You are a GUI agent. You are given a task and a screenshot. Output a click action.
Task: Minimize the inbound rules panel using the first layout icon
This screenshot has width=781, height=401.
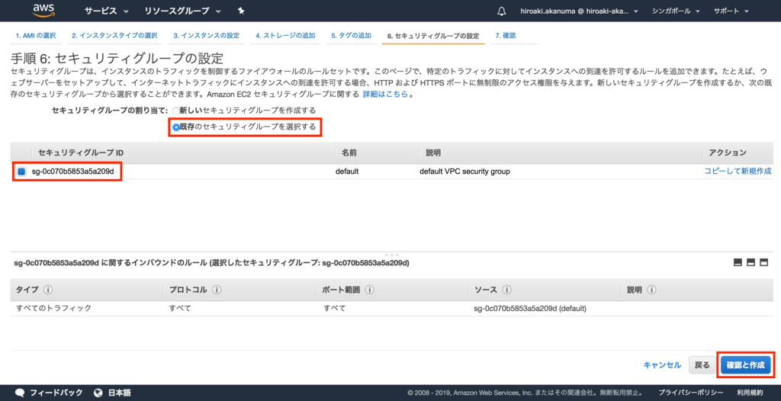click(x=738, y=262)
